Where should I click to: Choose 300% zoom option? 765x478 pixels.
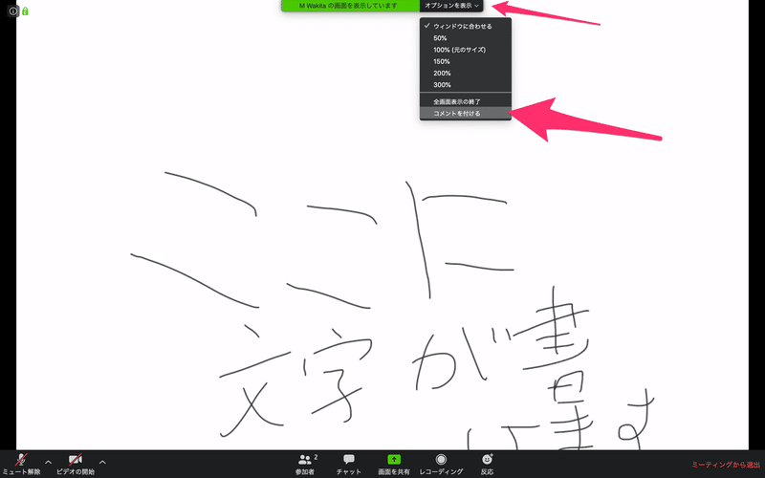(466, 85)
